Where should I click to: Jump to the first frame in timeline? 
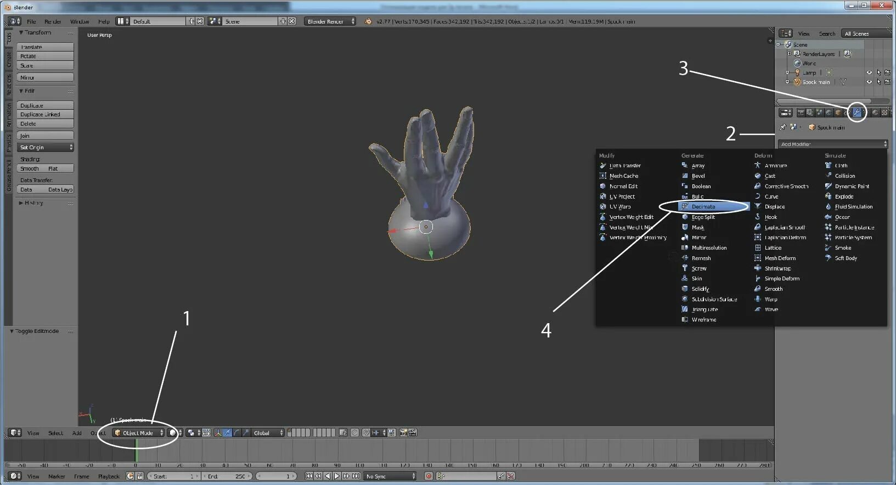coord(309,476)
